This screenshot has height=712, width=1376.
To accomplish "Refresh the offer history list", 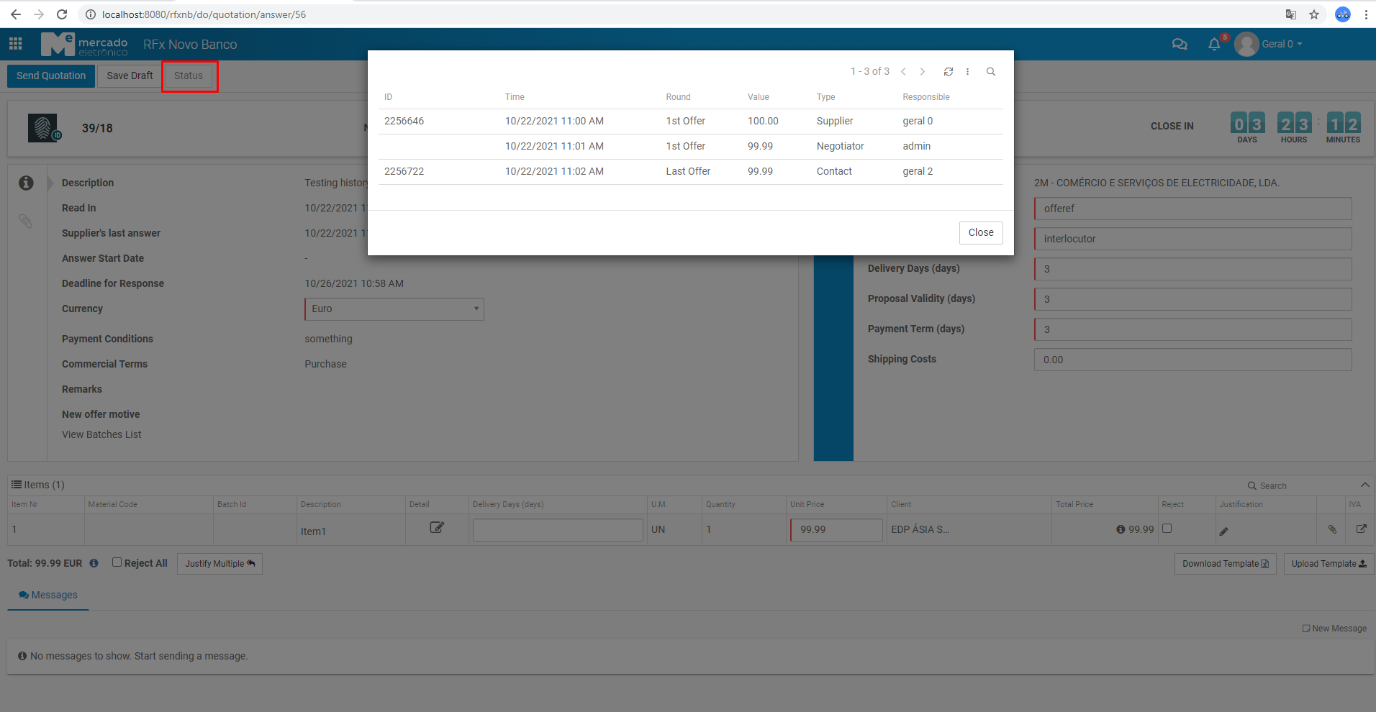I will click(948, 71).
